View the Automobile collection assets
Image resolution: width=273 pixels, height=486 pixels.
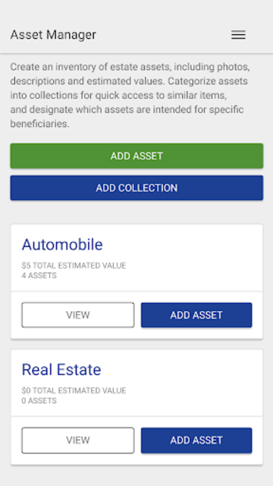pyautogui.click(x=77, y=315)
